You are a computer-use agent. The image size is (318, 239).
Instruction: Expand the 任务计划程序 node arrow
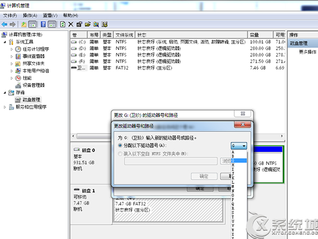12,49
